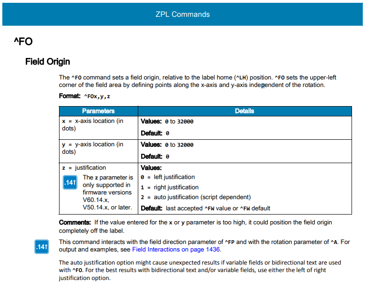367x287 pixels.
Task: Click the ZPL Commands header title
Action: [x=183, y=14]
